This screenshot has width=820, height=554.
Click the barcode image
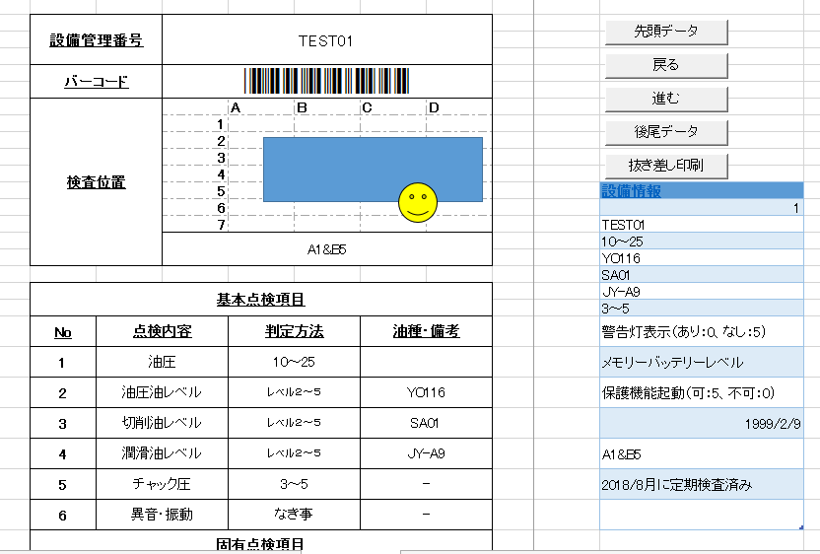pos(326,81)
